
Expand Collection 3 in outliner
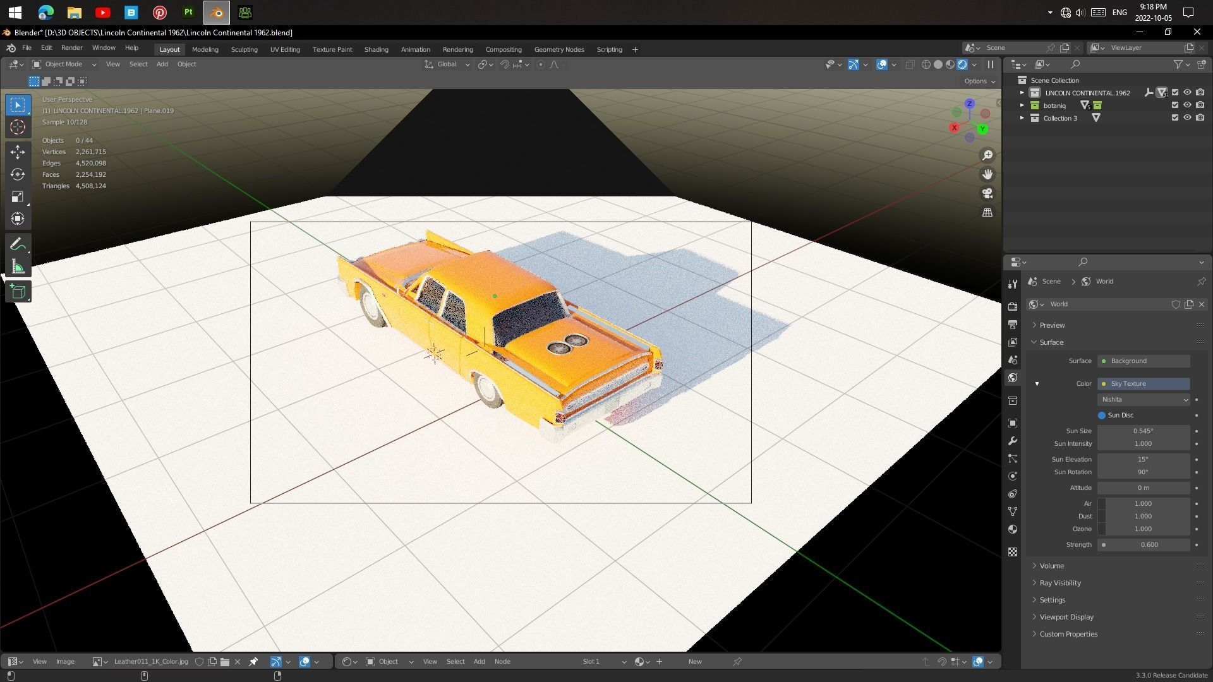pyautogui.click(x=1022, y=118)
